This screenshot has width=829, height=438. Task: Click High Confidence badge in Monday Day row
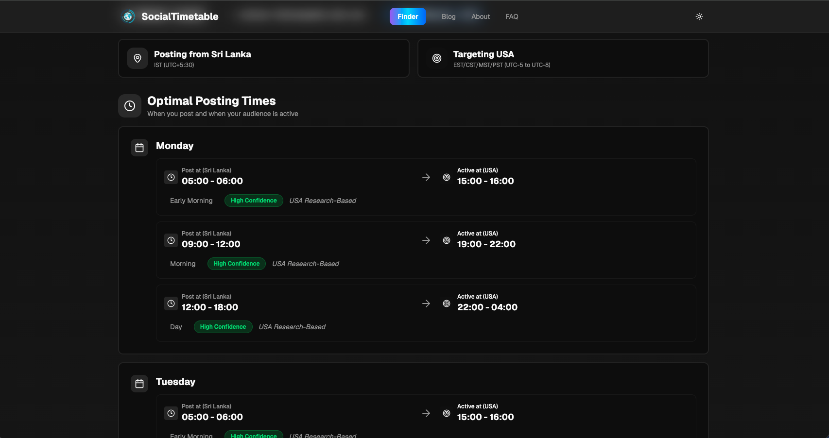coord(223,327)
